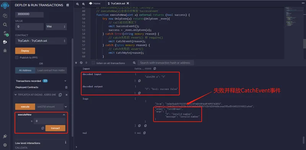Clear the terminal console icon

click(x=81, y=63)
